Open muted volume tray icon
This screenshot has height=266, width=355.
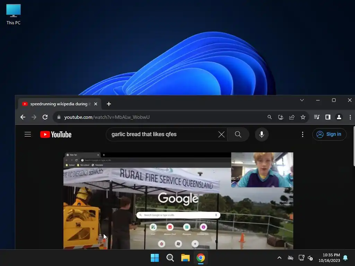pyautogui.click(x=310, y=258)
